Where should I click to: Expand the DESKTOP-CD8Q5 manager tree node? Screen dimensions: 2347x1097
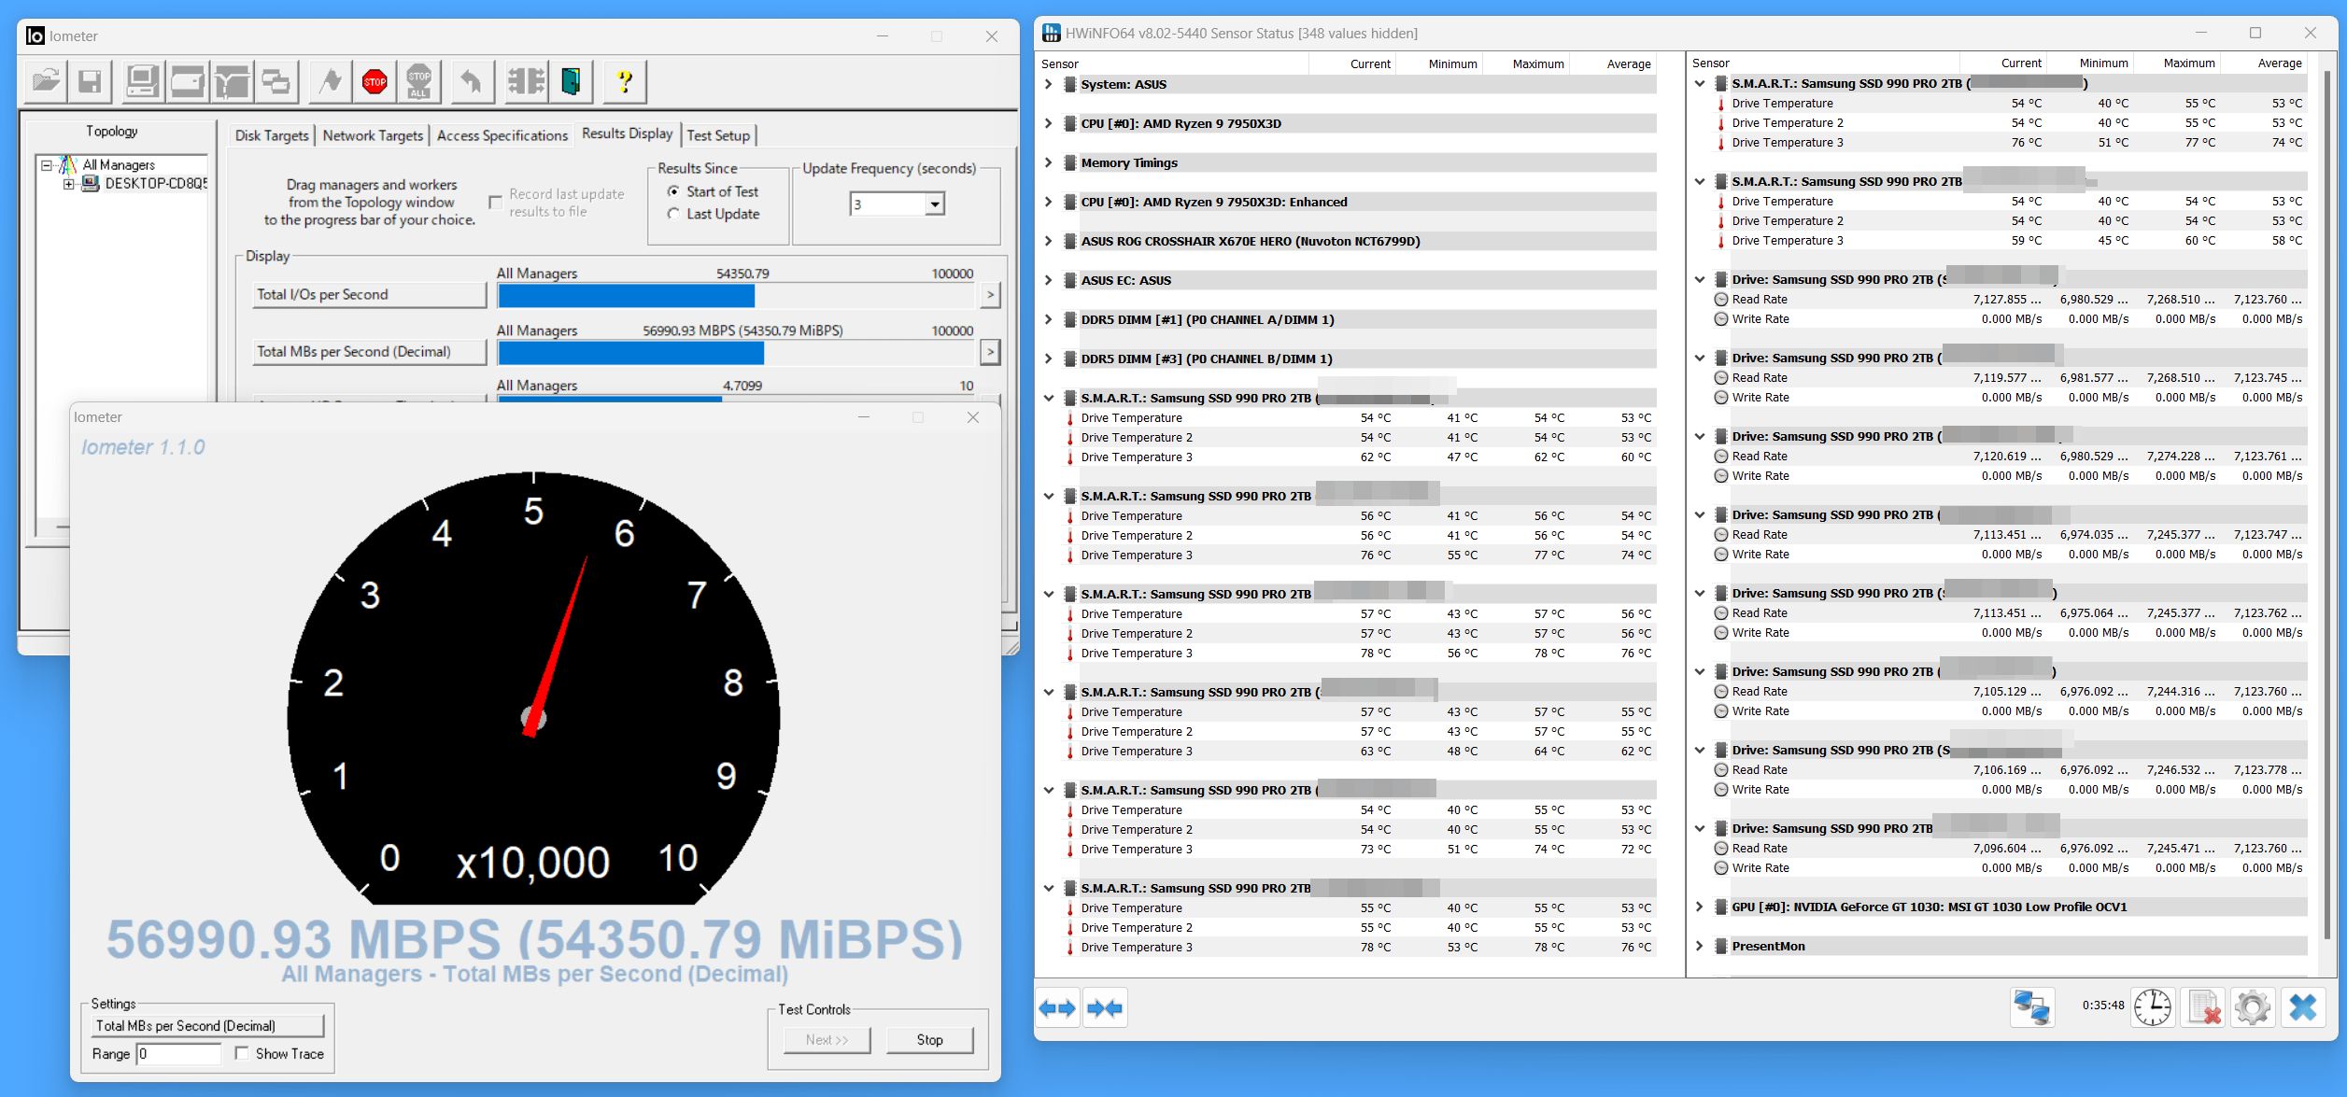68,184
